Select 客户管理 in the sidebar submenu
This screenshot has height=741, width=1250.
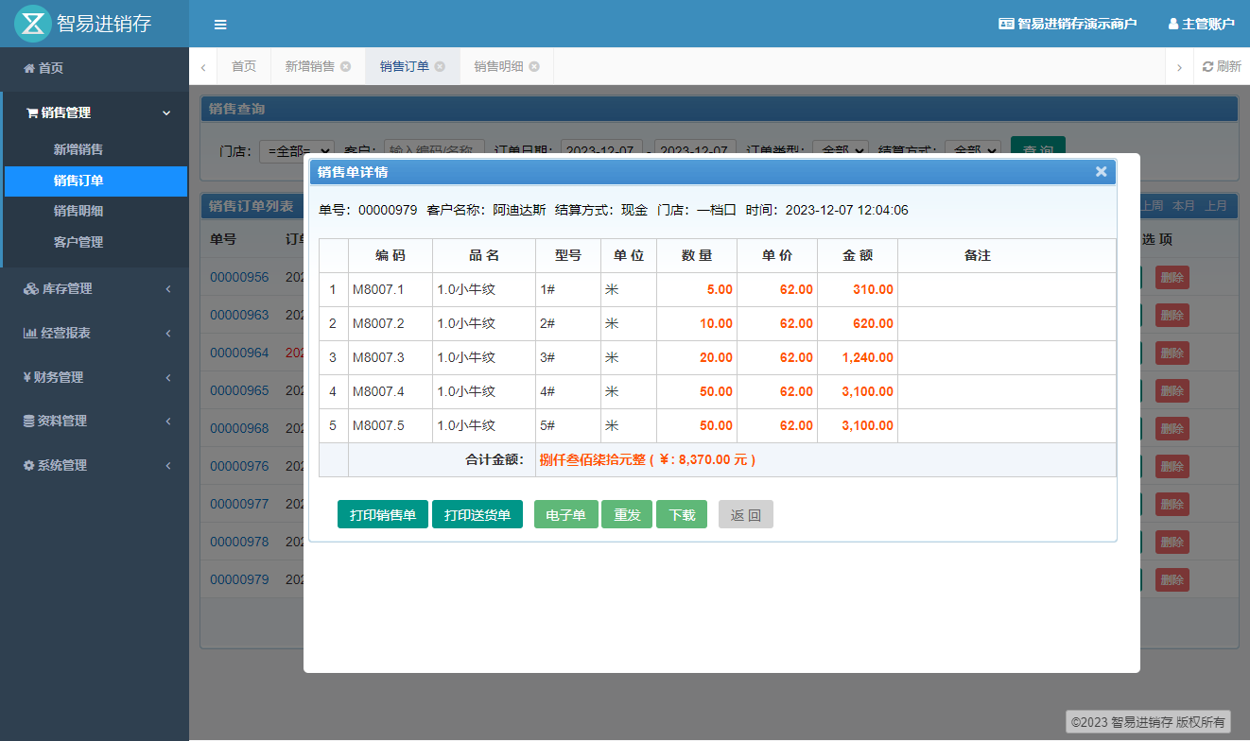95,242
